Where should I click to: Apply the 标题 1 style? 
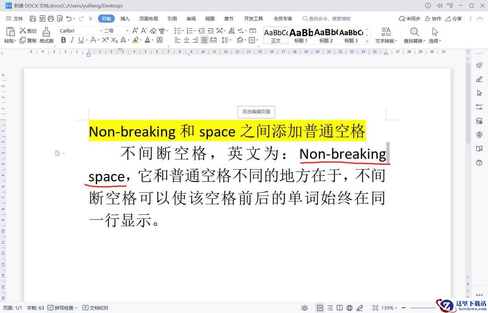301,35
